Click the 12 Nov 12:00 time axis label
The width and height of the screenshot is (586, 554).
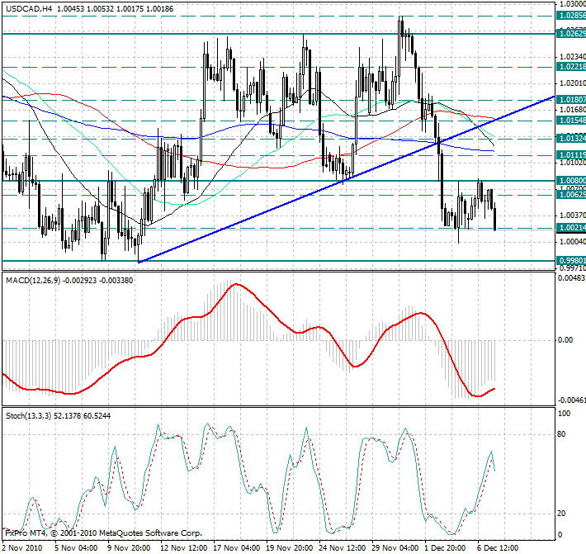coord(183,547)
